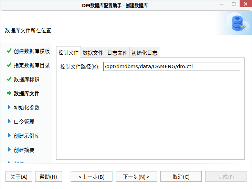
Task: Click the 控制文件路径(K) label
Action: 80,66
